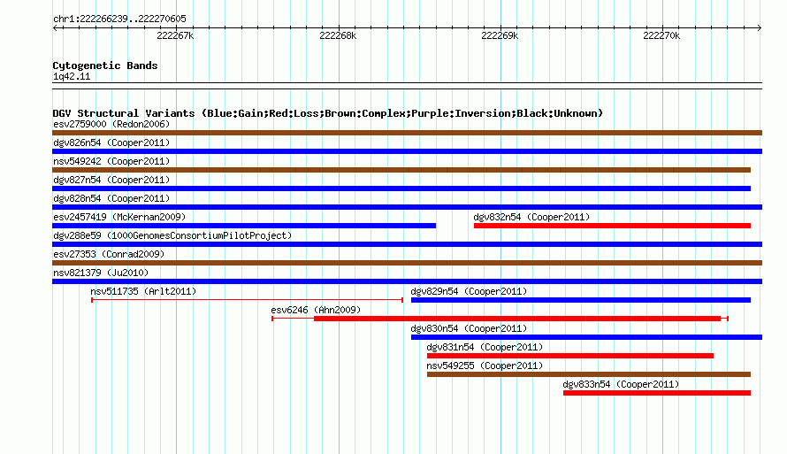The image size is (787, 454).
Task: Click the esv2457419 (McKernan2009) blue bar
Action: pos(244,226)
